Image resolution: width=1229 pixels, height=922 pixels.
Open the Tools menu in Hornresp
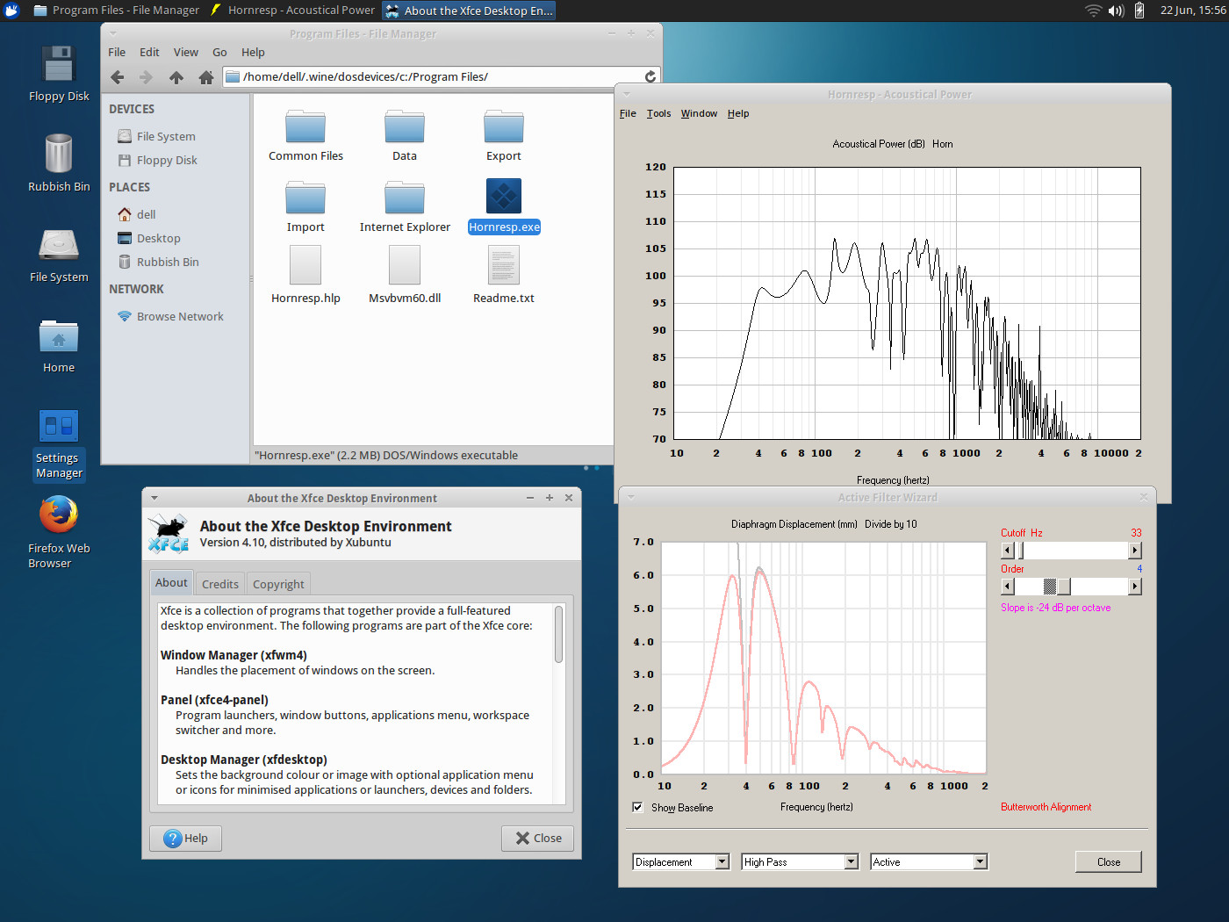[x=658, y=113]
